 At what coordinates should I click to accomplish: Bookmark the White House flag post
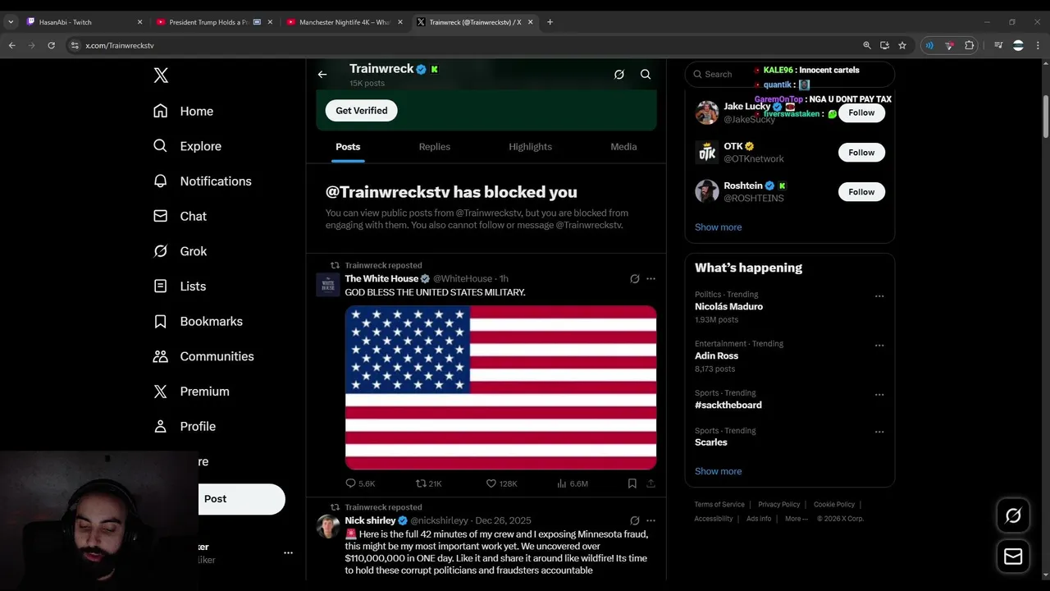pyautogui.click(x=632, y=483)
